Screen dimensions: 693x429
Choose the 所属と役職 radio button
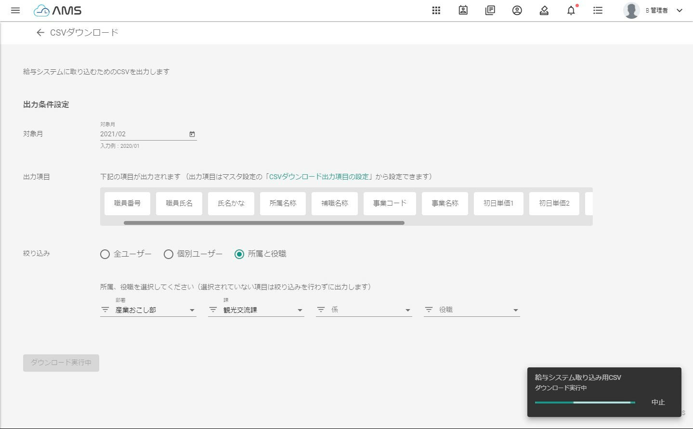coord(239,254)
